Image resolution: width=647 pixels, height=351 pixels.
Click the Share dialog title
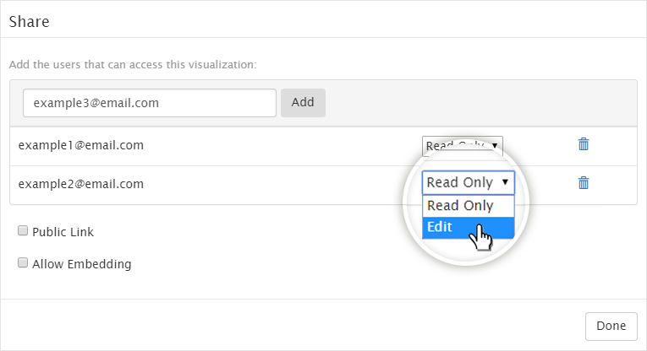click(x=29, y=21)
